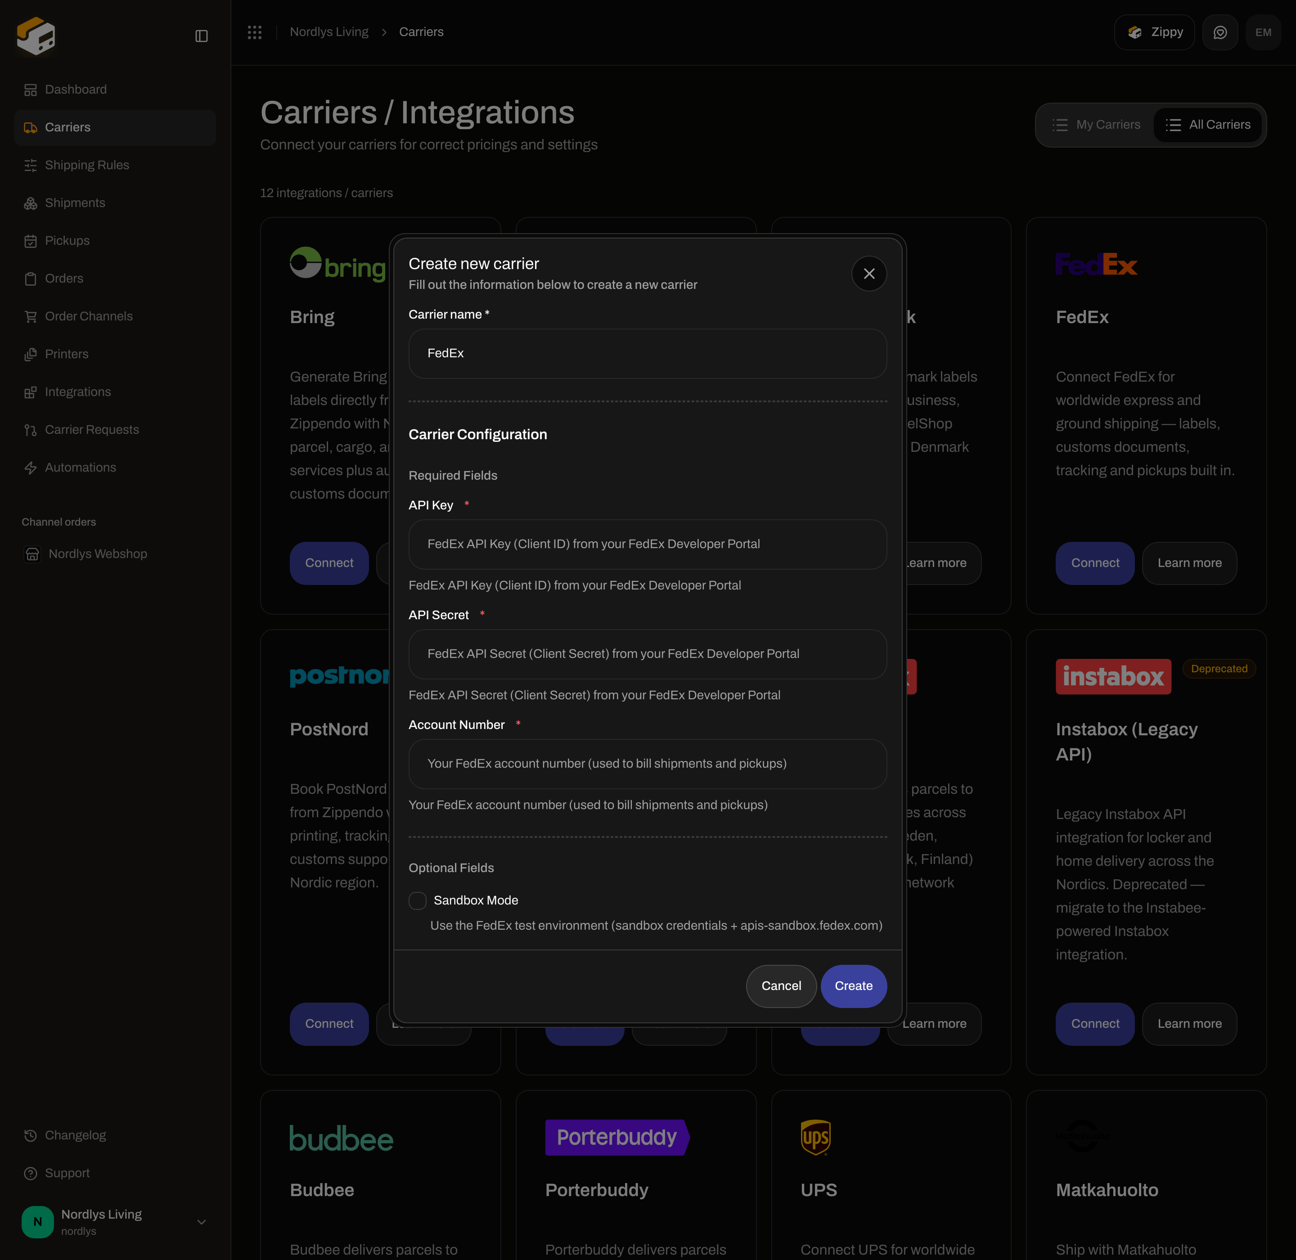Focus the API Secret input field
Viewport: 1296px width, 1260px height.
click(648, 654)
